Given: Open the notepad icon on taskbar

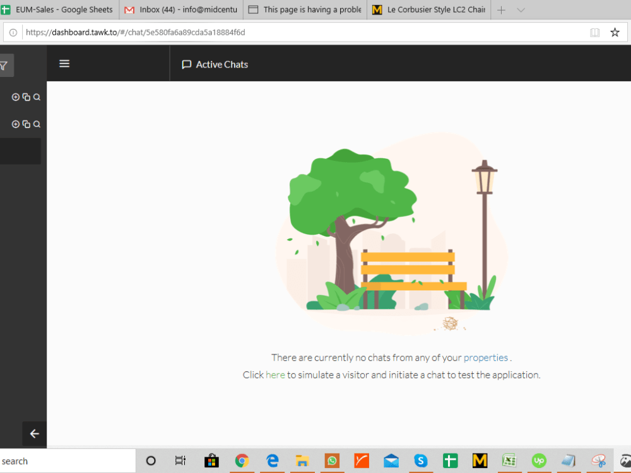Looking at the screenshot, I should 569,461.
